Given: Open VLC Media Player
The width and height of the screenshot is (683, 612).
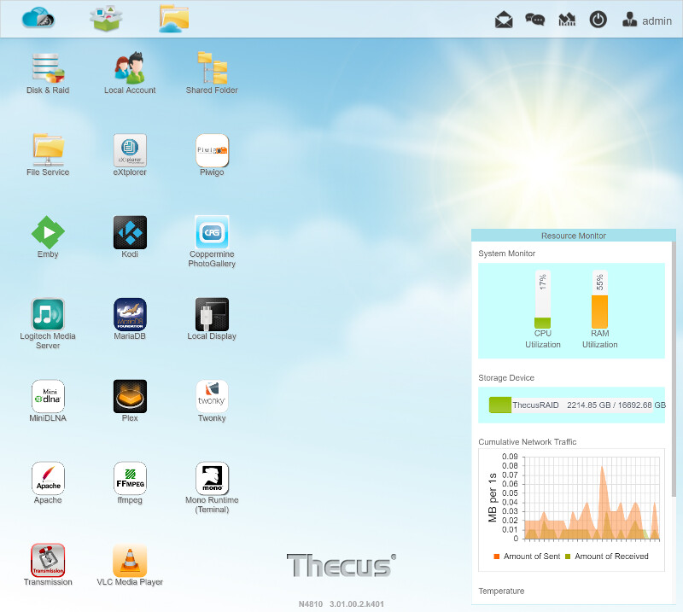Looking at the screenshot, I should point(130,560).
